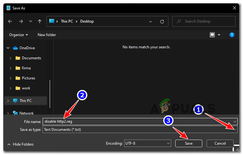This screenshot has width=243, height=155.
Task: Open the File name history dropdown
Action: [235, 122]
